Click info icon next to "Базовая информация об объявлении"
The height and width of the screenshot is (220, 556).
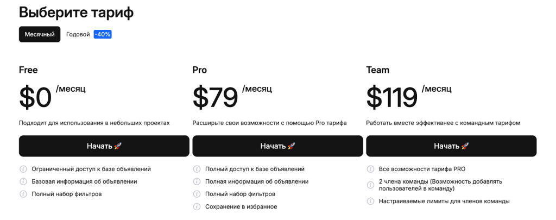[23, 181]
